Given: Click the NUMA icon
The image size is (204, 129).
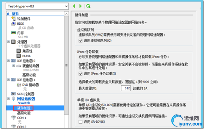Looking at the screenshot, I should [19, 56].
